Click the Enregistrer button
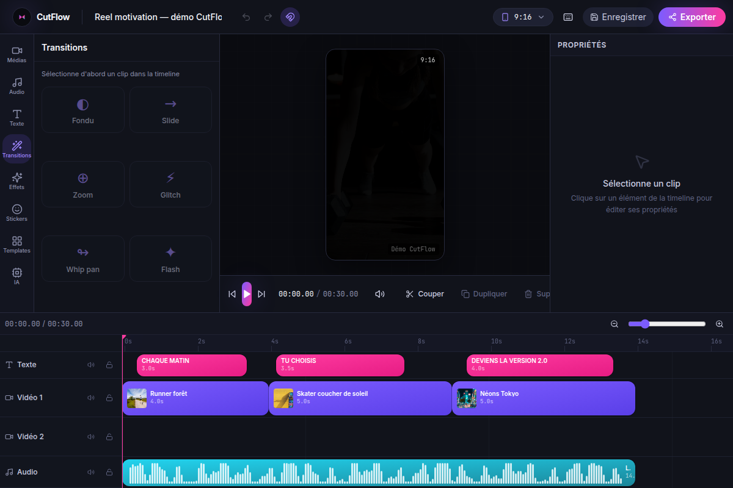The width and height of the screenshot is (733, 488). [618, 17]
